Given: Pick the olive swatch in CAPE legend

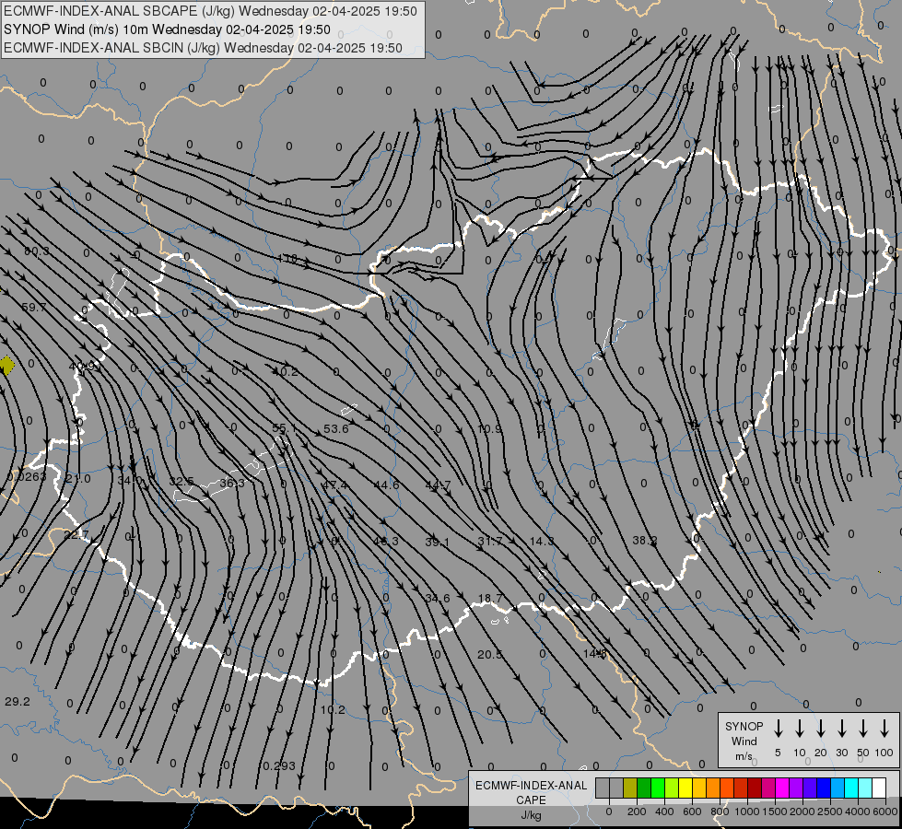Looking at the screenshot, I should (630, 788).
